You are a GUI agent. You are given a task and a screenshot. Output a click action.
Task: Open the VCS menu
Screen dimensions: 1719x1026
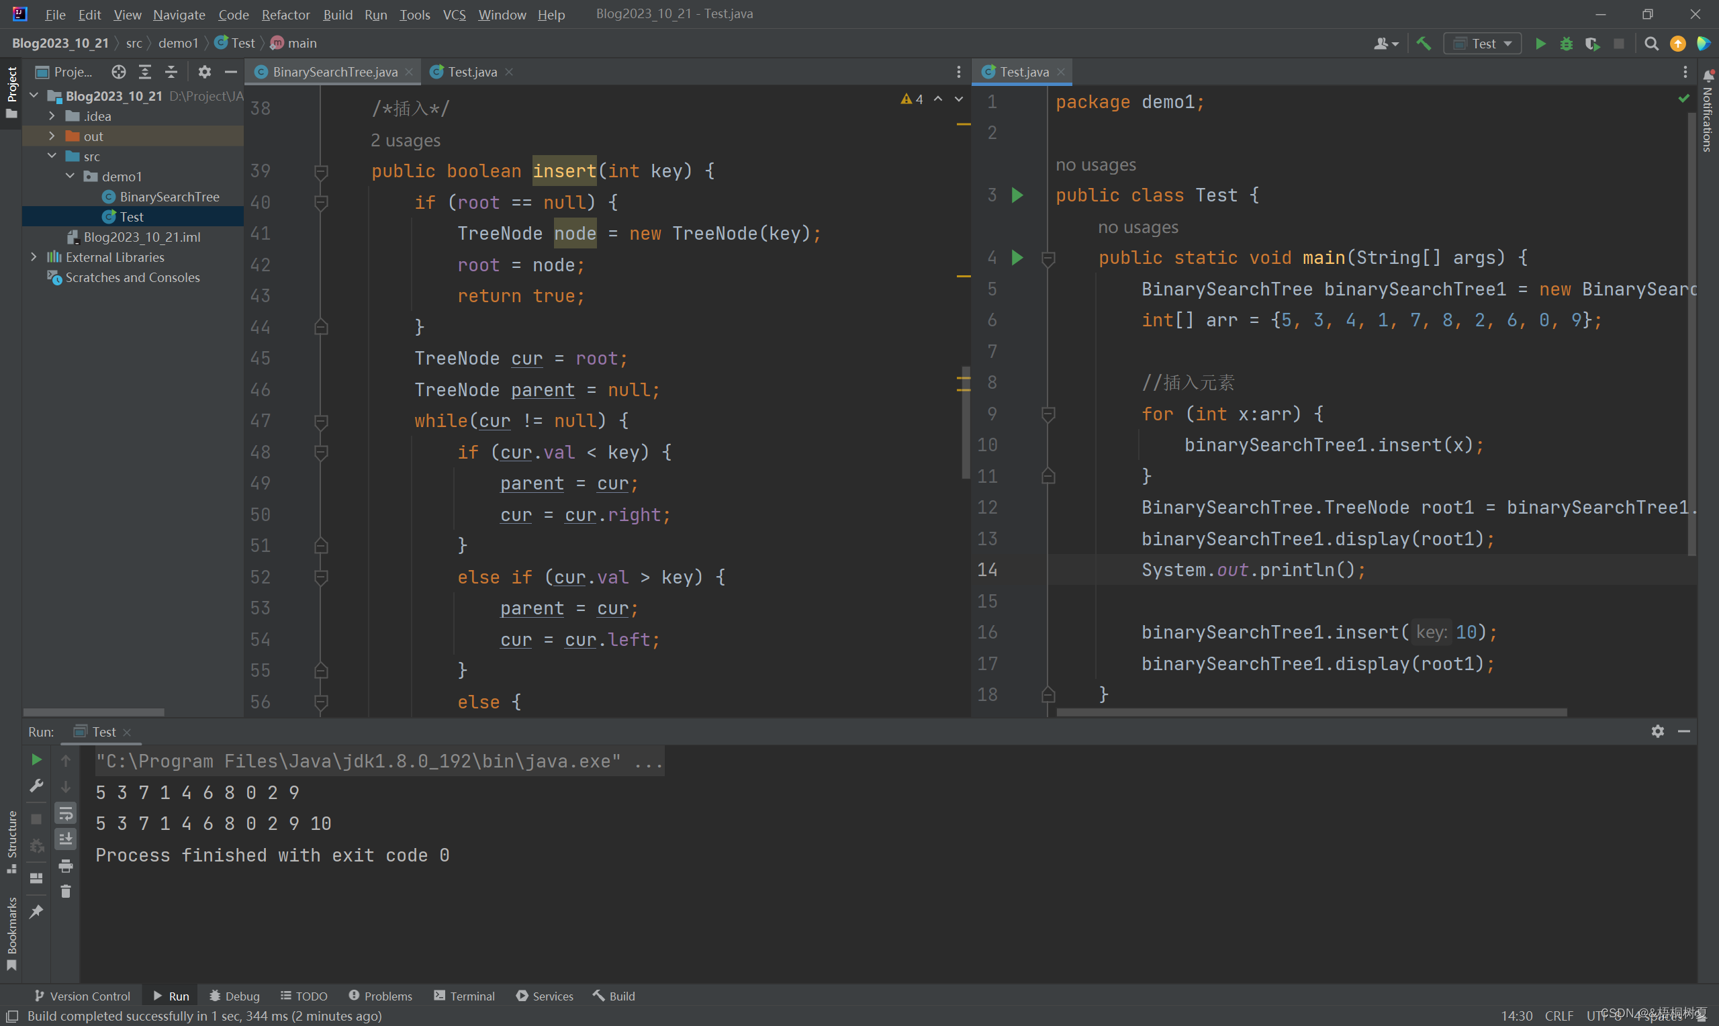click(454, 15)
